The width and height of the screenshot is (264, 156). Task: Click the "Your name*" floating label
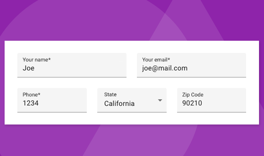[37, 60]
